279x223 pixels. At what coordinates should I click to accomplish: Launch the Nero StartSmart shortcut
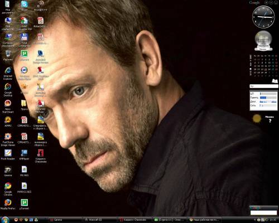[x=8, y=106]
